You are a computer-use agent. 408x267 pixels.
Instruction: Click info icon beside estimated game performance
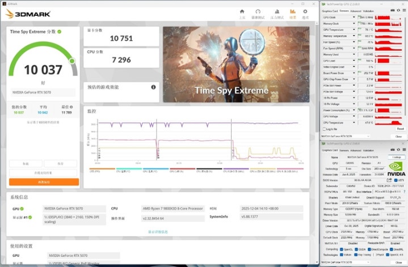tap(153, 87)
